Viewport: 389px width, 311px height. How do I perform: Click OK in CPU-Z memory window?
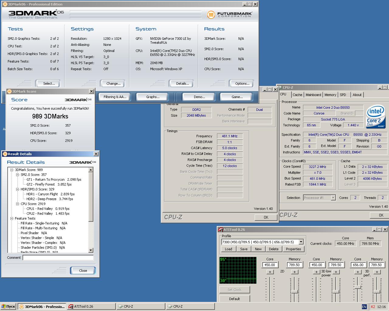click(266, 217)
